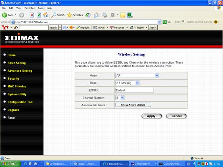Open the Favorites menu in menu bar
The height and width of the screenshot is (167, 223).
coord(29,8)
